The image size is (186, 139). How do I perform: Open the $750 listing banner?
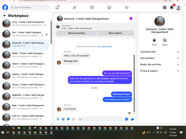pyautogui.click(x=95, y=27)
